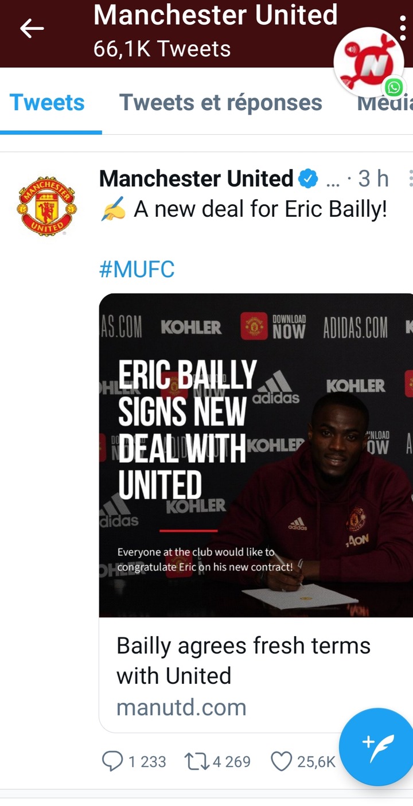Like the tweet with heart icon

[x=281, y=761]
